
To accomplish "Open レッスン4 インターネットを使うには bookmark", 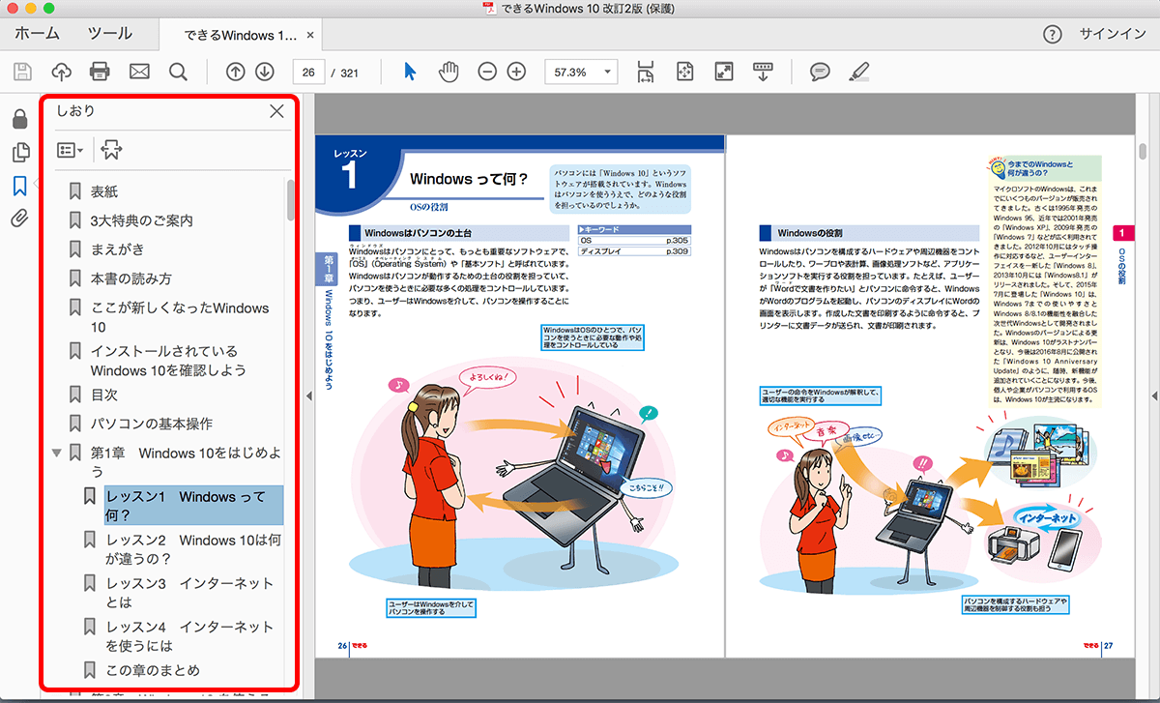I will [190, 636].
